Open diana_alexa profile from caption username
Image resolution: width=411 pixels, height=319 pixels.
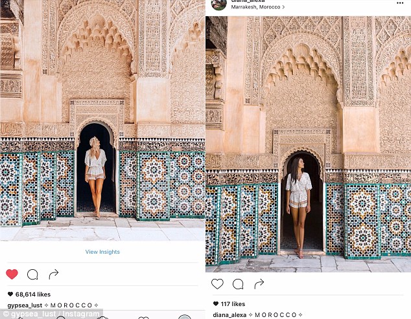[229, 315]
